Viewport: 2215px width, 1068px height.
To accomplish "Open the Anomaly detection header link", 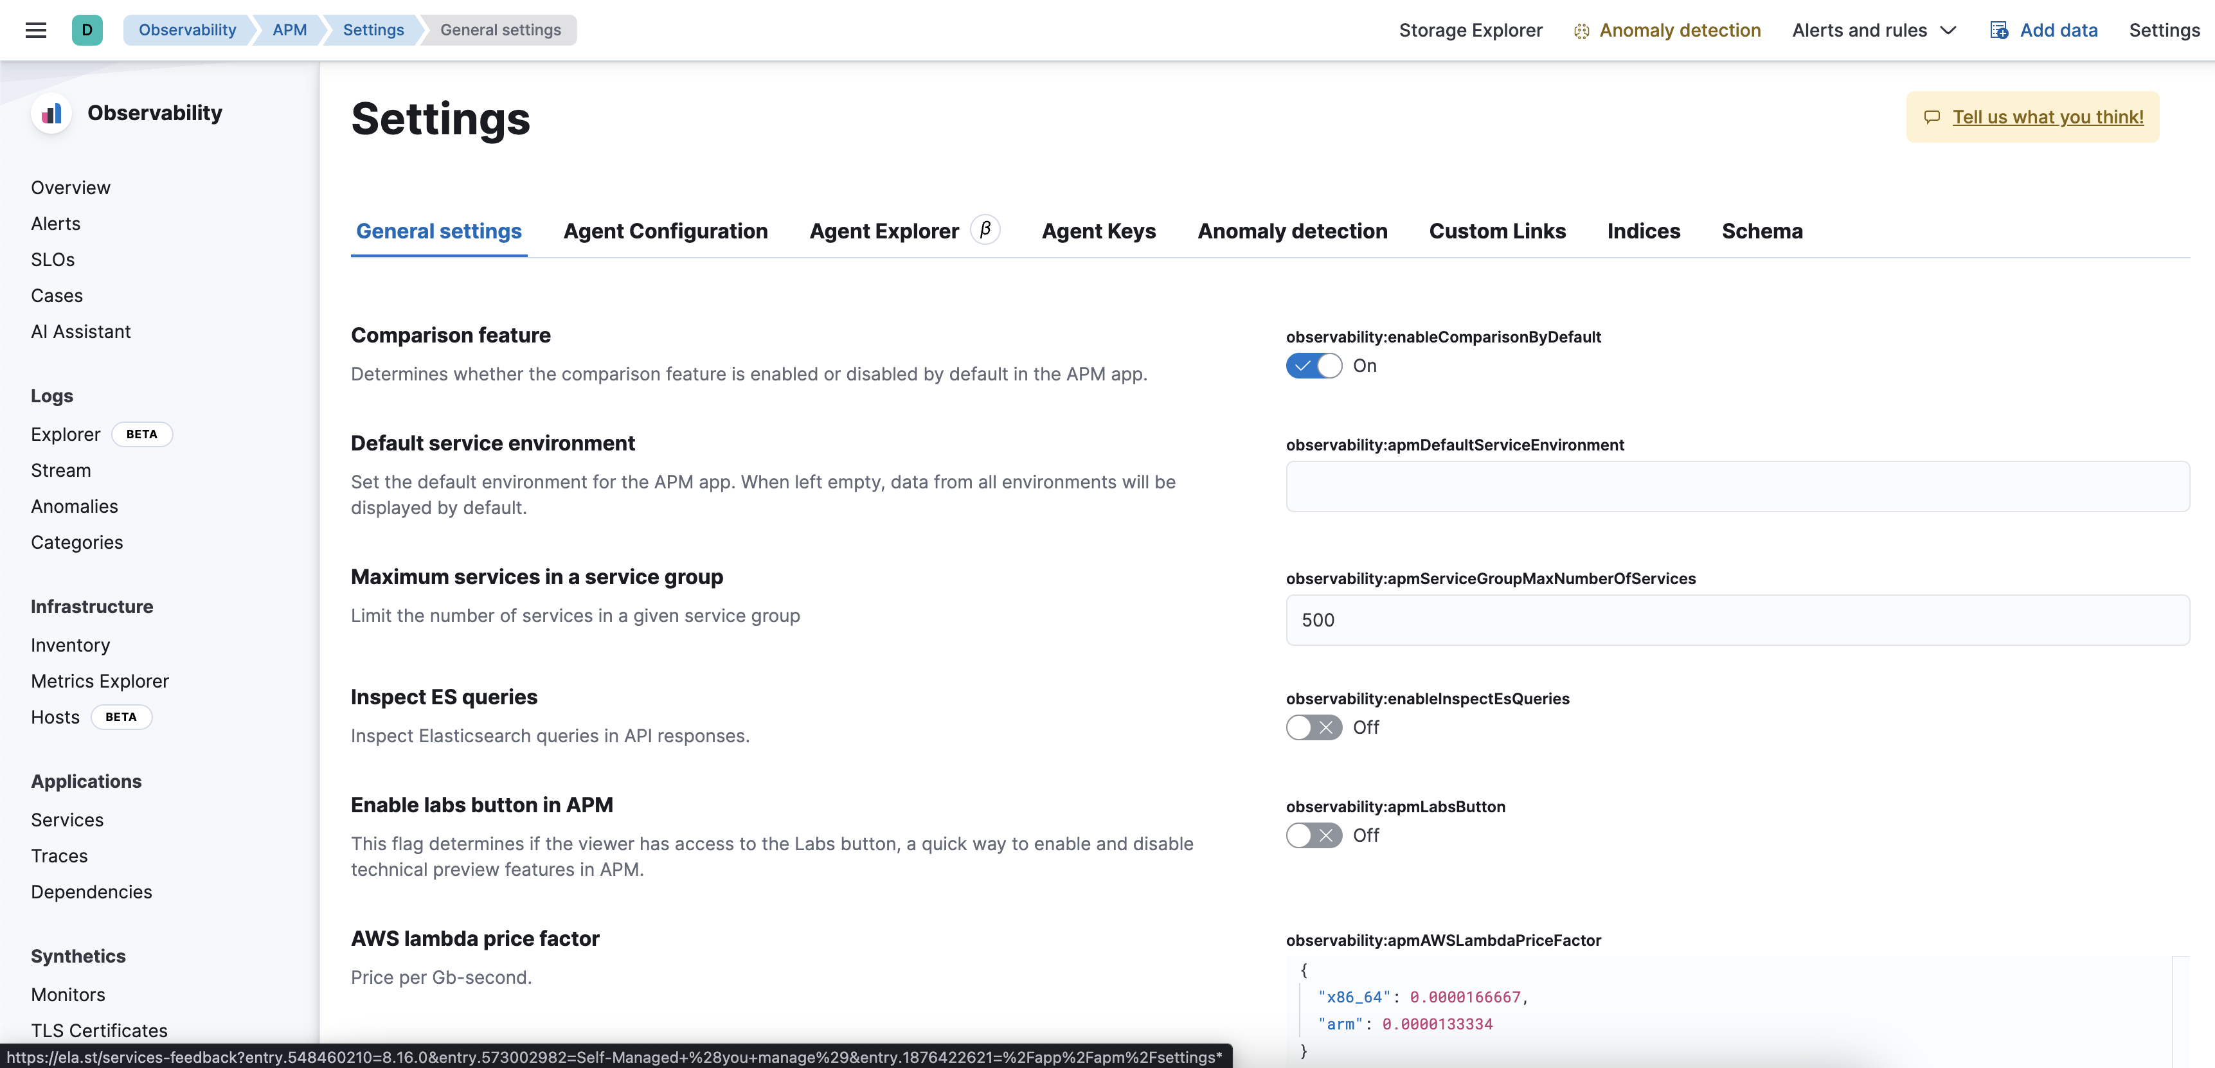I will [1680, 31].
